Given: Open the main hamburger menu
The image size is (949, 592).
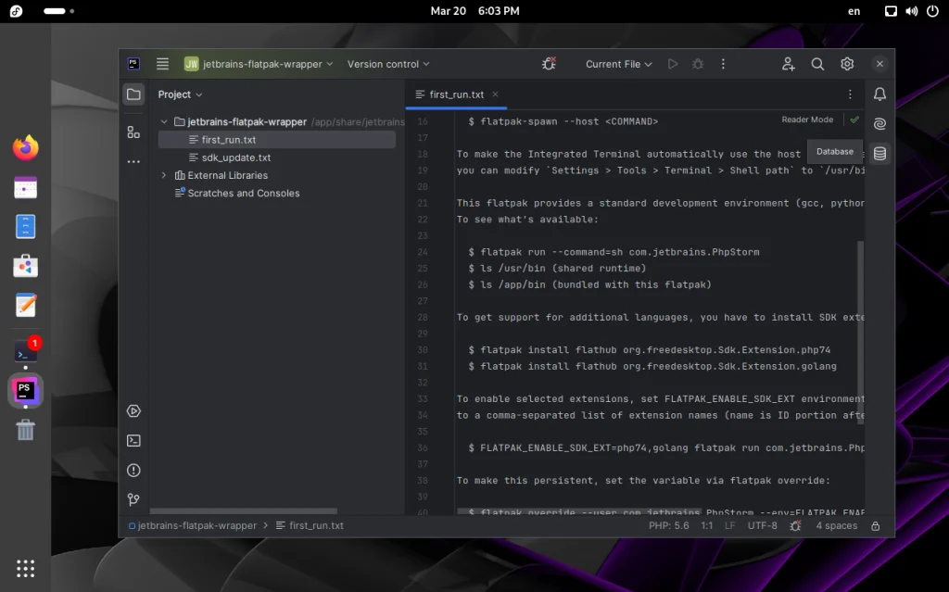Looking at the screenshot, I should pos(162,63).
